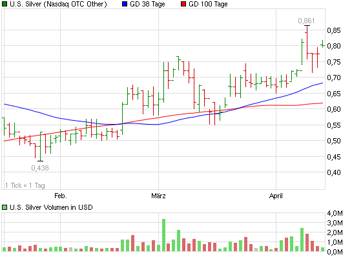The height and width of the screenshot is (257, 352).
Task: Click the 0,45 price axis label
Action: 334,157
